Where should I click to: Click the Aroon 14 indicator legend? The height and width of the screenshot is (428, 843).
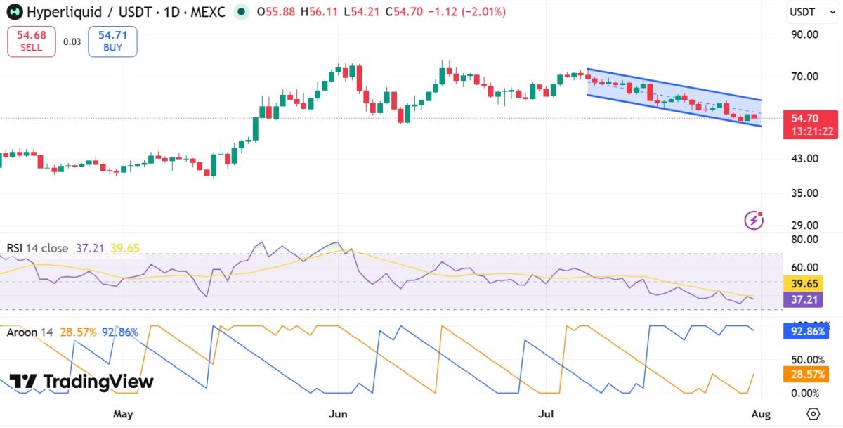(31, 332)
